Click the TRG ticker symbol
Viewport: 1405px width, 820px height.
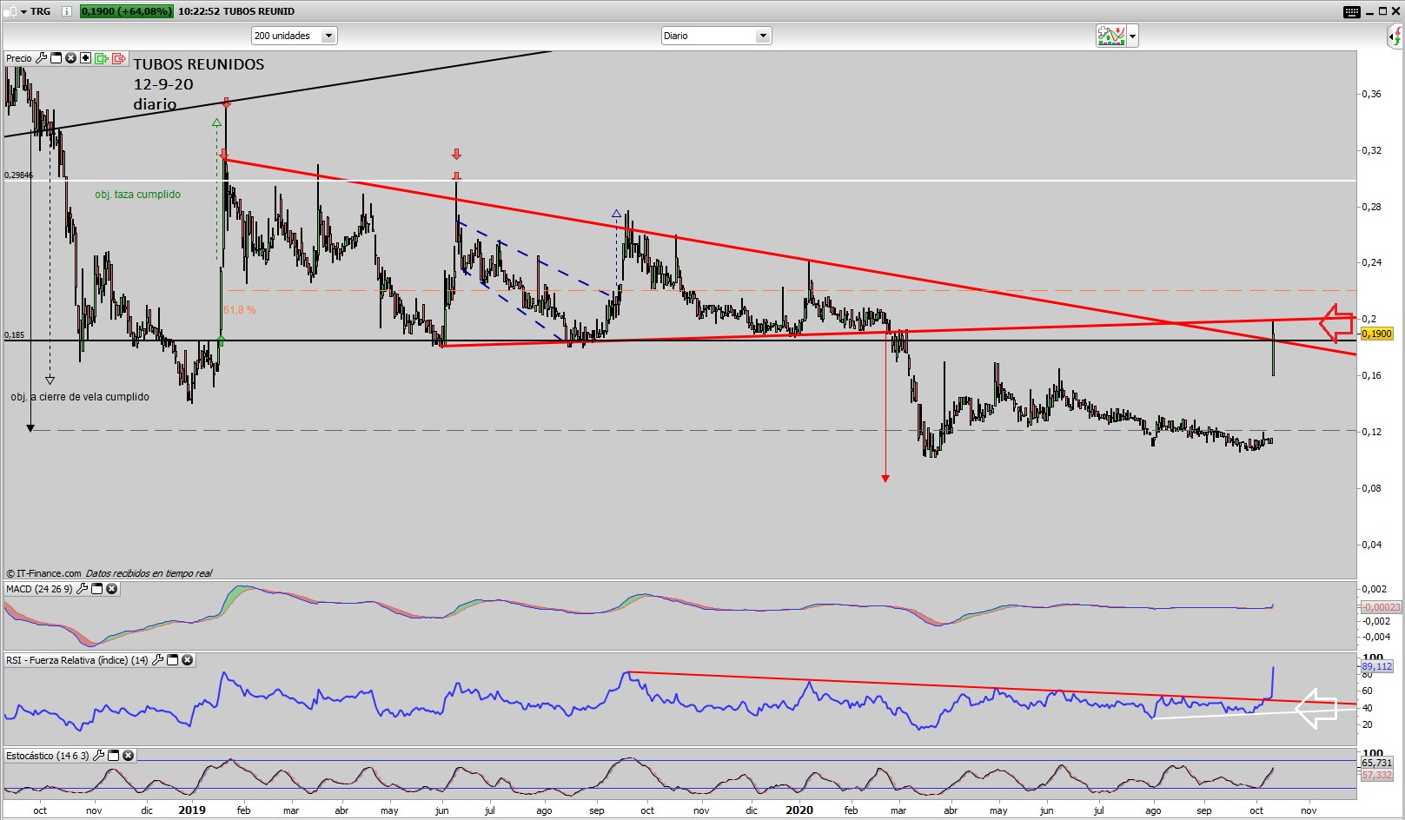40,11
